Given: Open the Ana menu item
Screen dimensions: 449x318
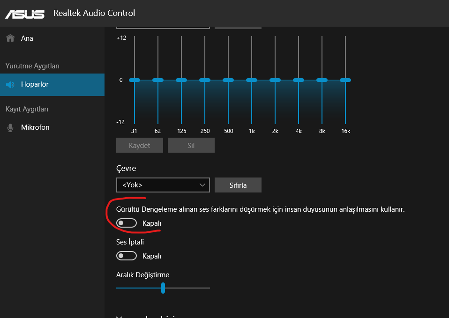Looking at the screenshot, I should coord(27,38).
